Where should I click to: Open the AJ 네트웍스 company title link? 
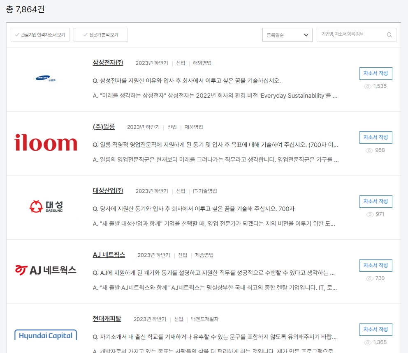109,254
